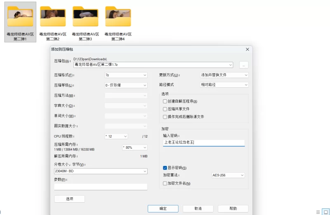
Task: Open 更新方式 dropdown
Action: click(x=224, y=75)
